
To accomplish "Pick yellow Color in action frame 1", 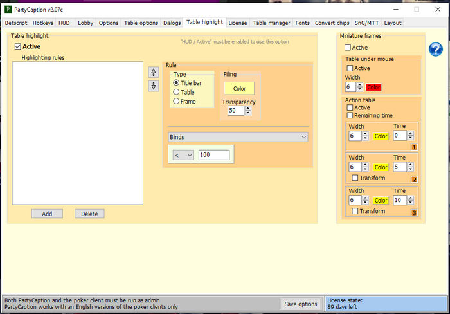I will (x=381, y=136).
